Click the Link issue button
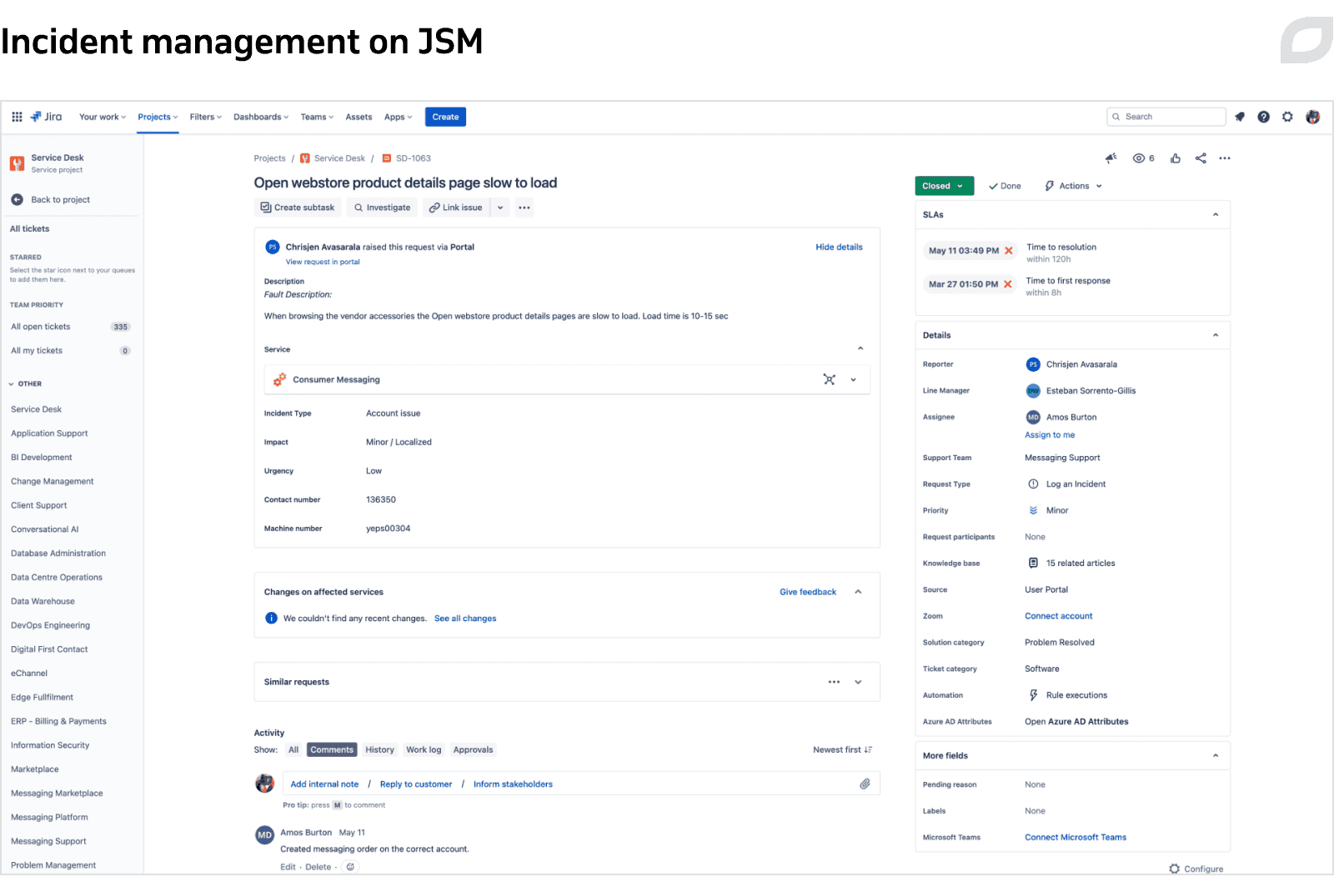This screenshot has width=1334, height=877. (x=455, y=208)
